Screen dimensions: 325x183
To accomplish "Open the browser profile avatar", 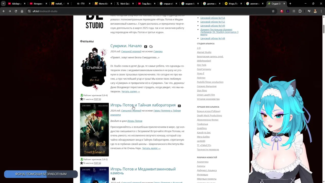I will pyautogui.click(x=315, y=11).
